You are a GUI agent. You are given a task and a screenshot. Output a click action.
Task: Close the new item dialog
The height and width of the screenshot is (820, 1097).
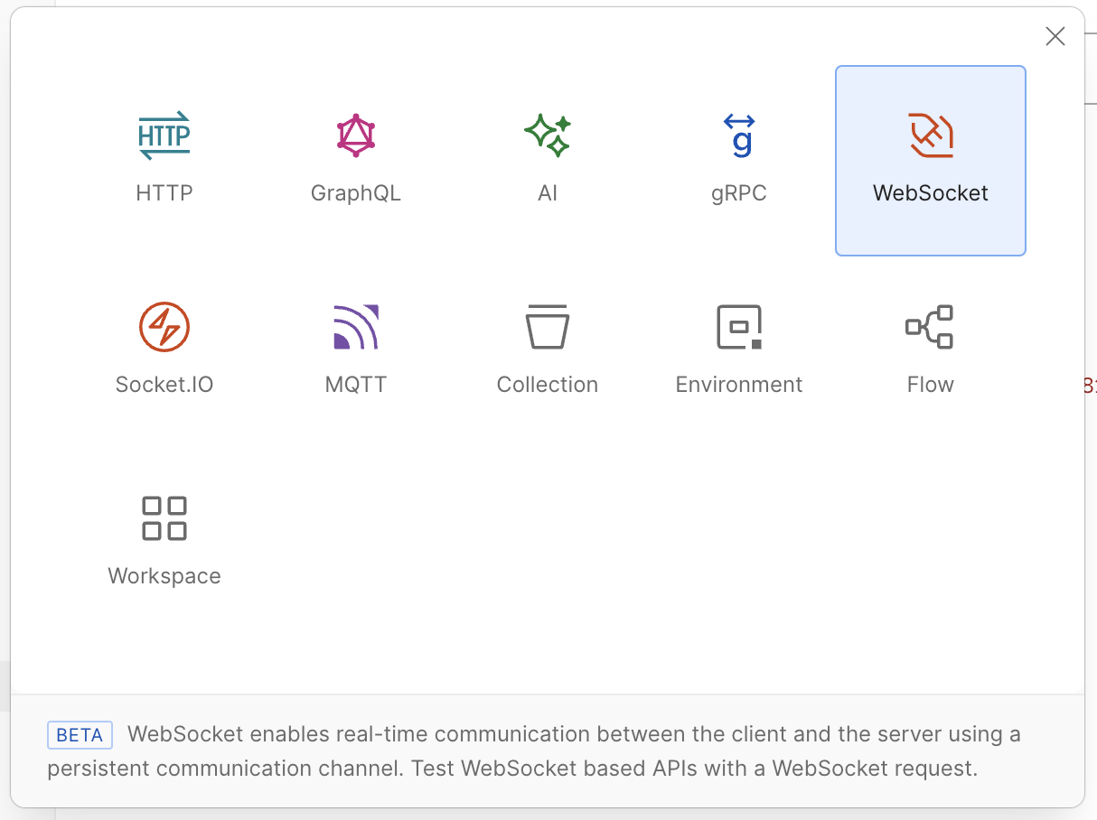(x=1055, y=36)
